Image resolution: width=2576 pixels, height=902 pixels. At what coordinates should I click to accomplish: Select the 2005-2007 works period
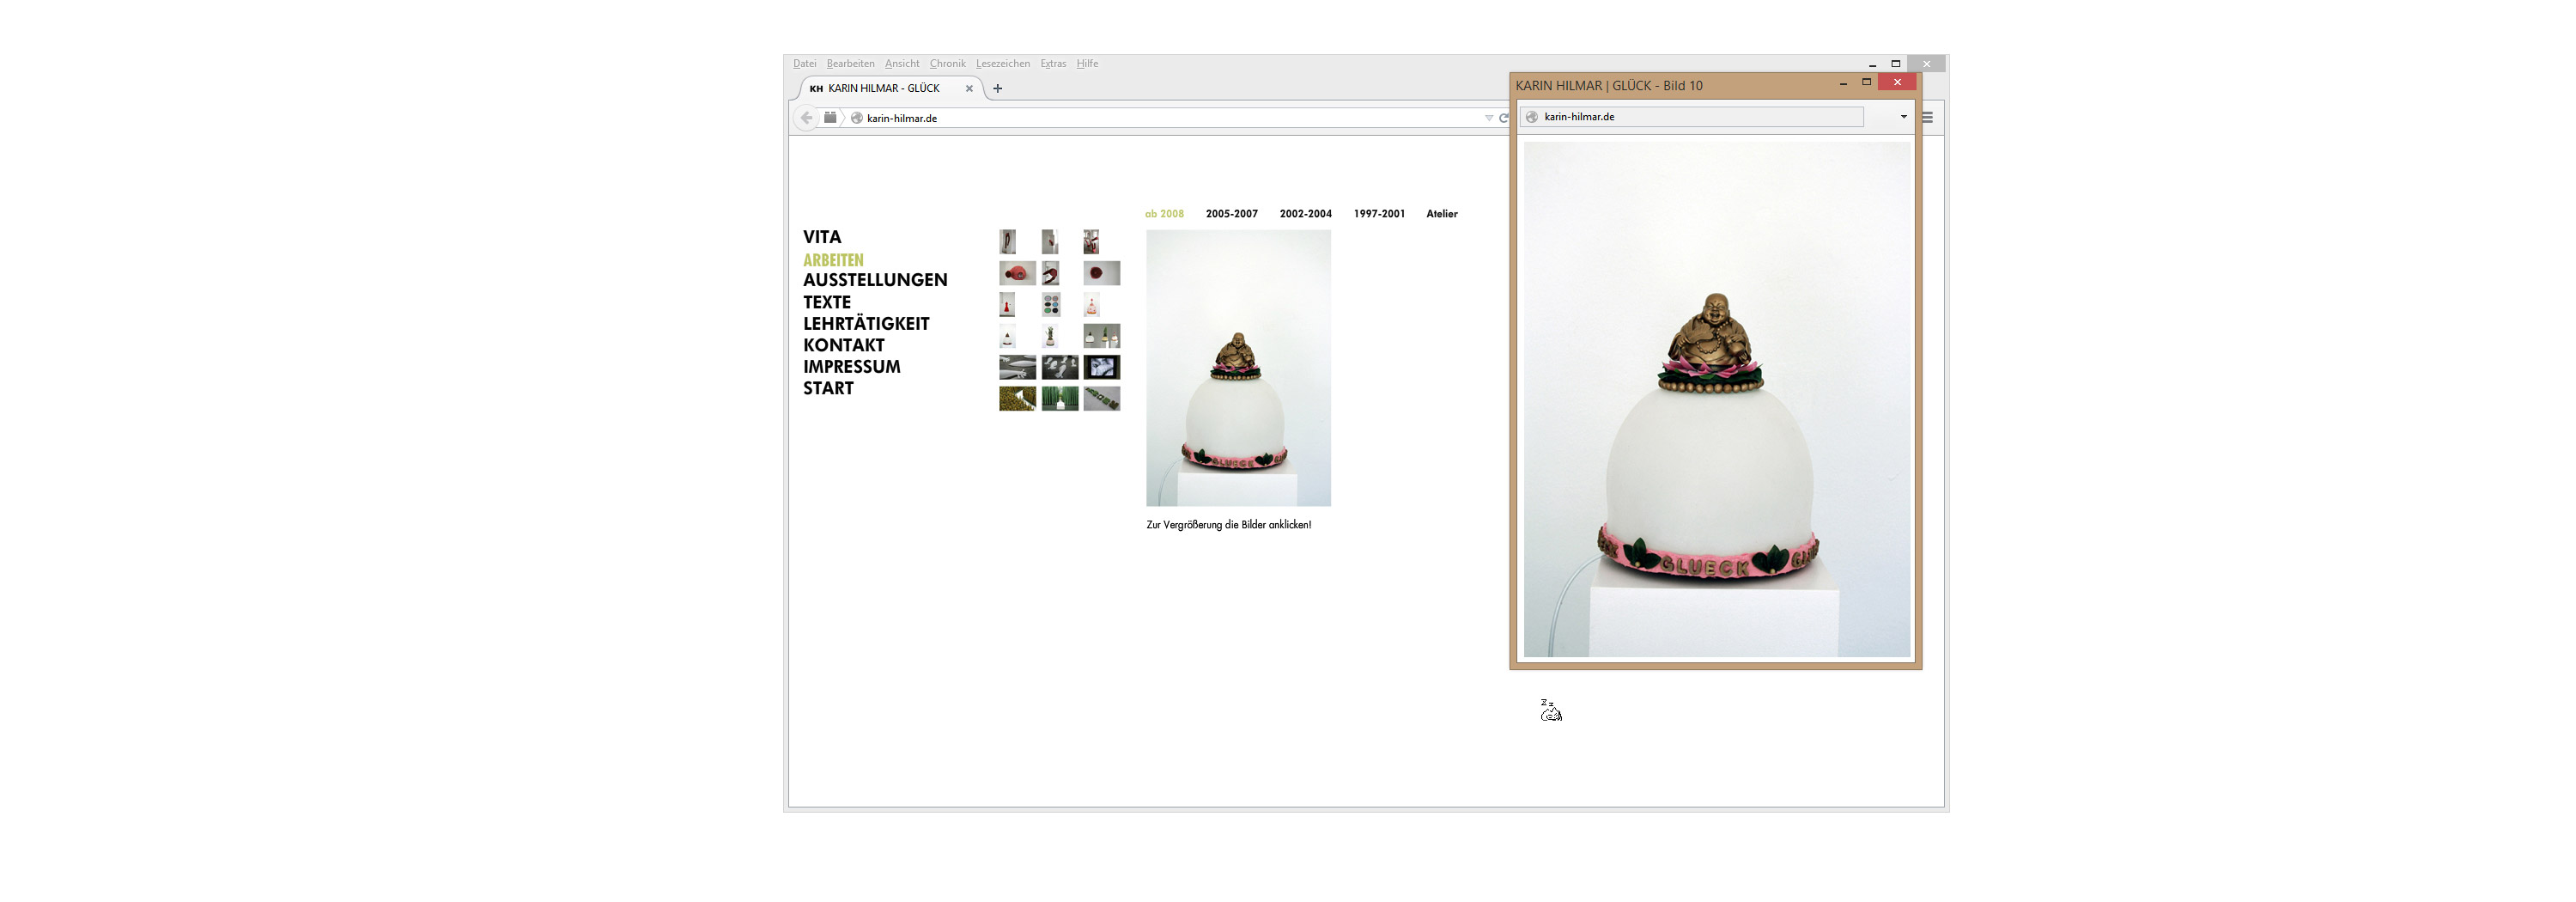tap(1231, 214)
